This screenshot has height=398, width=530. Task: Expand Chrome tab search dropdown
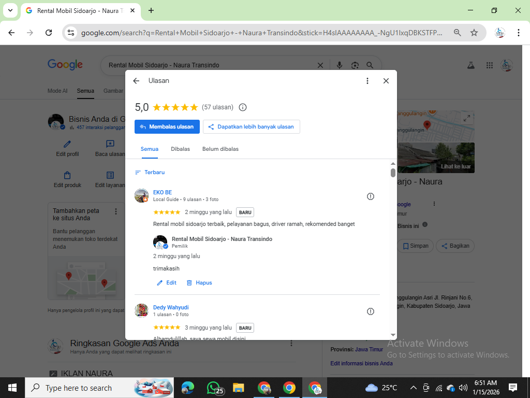(10, 10)
